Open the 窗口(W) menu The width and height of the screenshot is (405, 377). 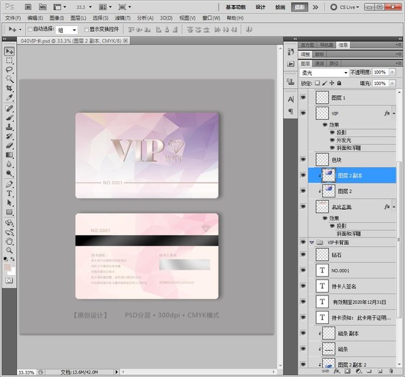point(211,18)
